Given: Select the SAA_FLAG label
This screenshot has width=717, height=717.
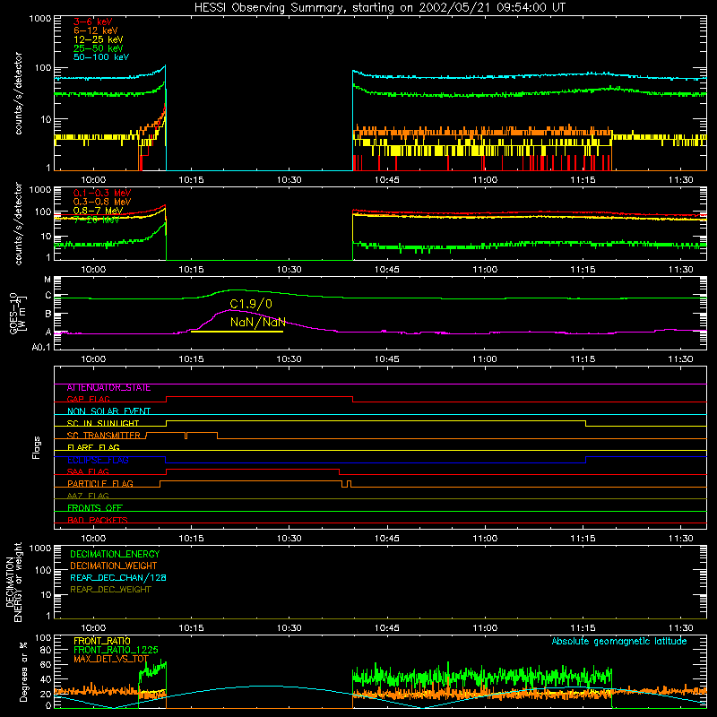Looking at the screenshot, I should [x=88, y=472].
